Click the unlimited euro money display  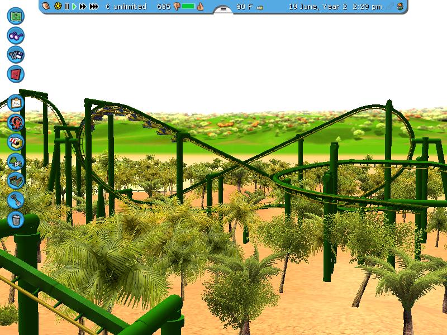[x=126, y=7]
